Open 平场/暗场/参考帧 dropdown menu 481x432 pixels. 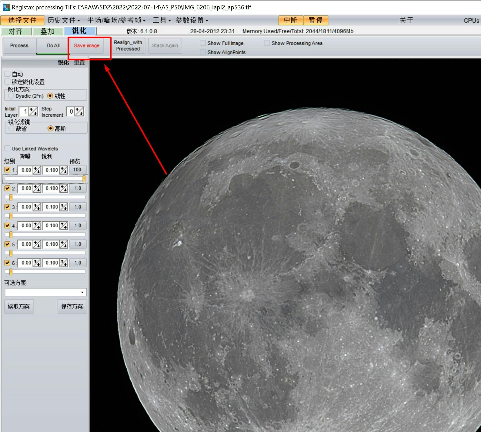coord(116,20)
